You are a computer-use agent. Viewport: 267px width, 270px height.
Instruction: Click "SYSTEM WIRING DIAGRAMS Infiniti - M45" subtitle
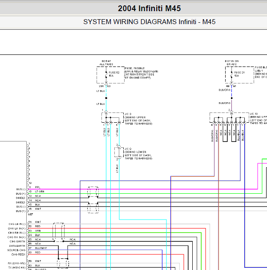coord(149,22)
